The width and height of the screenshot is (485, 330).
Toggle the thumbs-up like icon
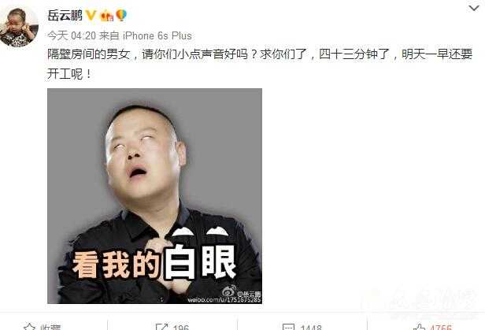tap(419, 327)
